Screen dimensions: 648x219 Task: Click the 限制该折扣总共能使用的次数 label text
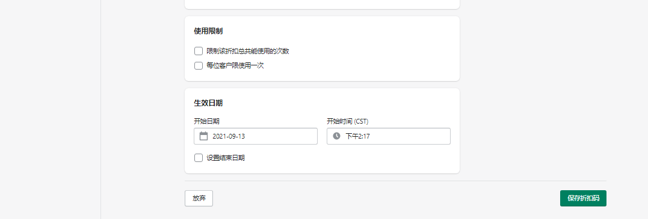(x=247, y=51)
